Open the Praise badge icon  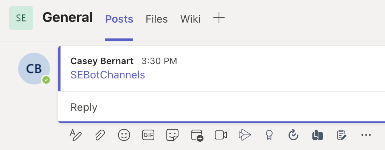(269, 135)
